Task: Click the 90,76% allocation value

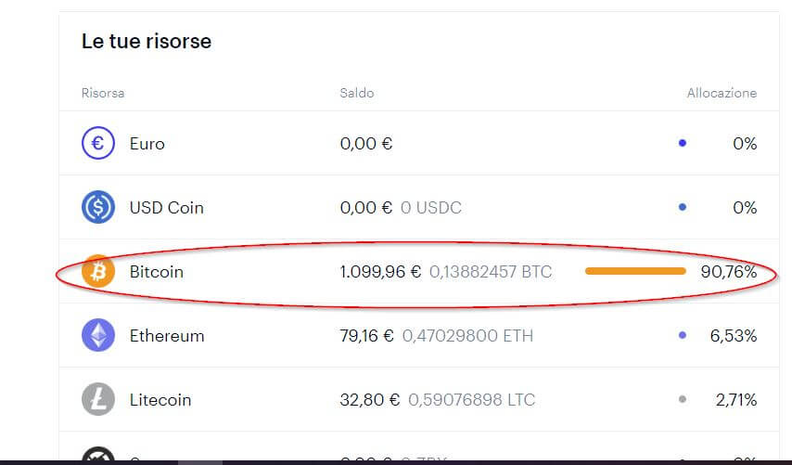Action: click(729, 272)
